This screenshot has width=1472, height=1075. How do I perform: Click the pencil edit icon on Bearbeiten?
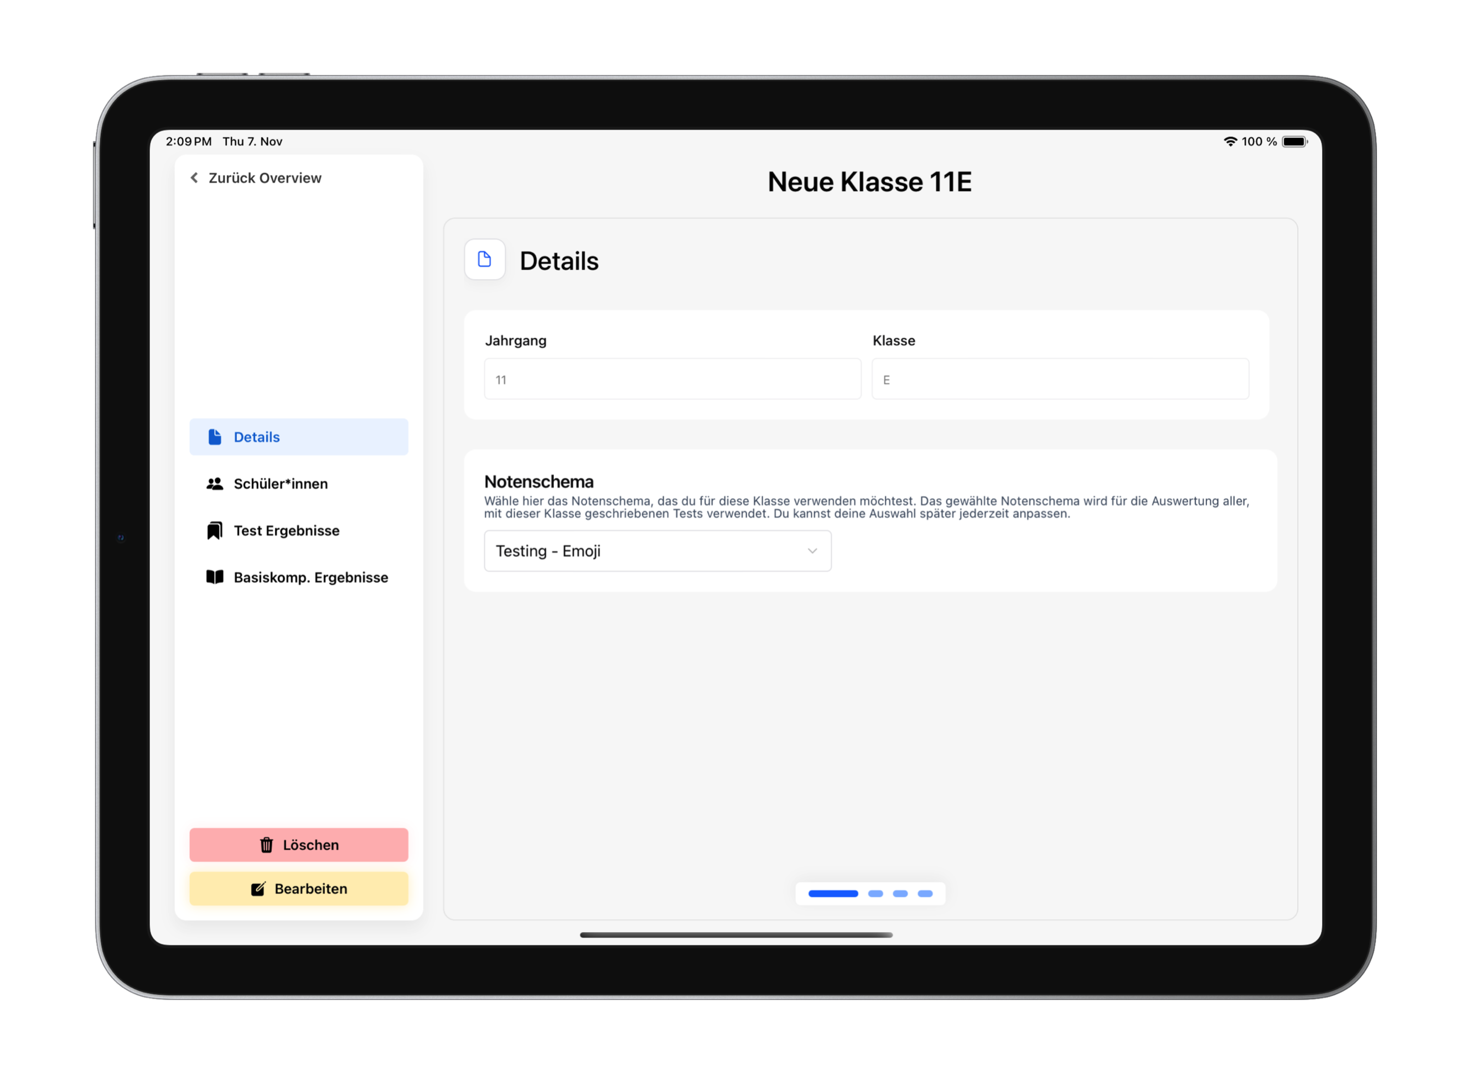pyautogui.click(x=258, y=889)
